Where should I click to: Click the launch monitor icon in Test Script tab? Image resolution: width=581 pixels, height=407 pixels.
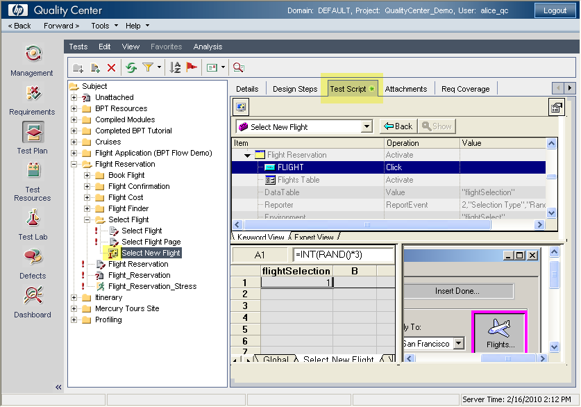[241, 108]
